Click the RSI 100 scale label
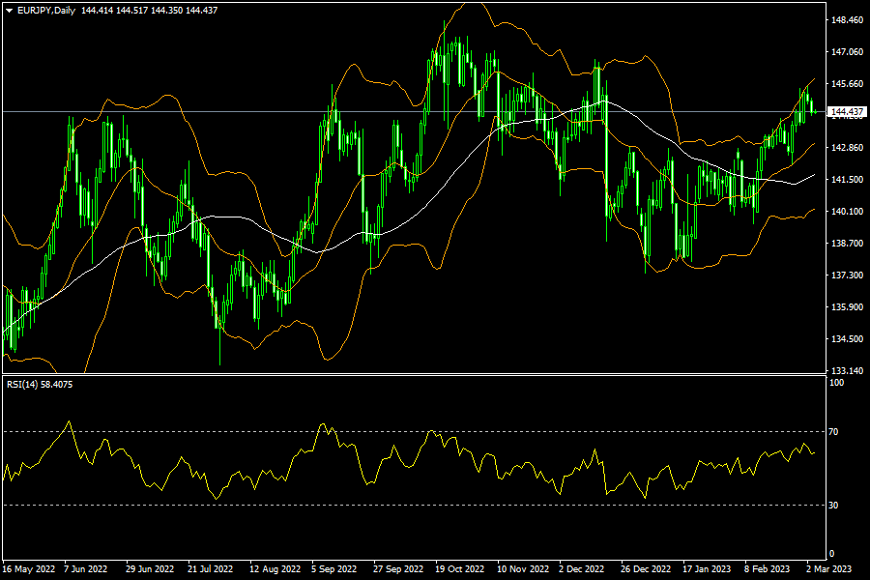870x580 pixels. (836, 383)
